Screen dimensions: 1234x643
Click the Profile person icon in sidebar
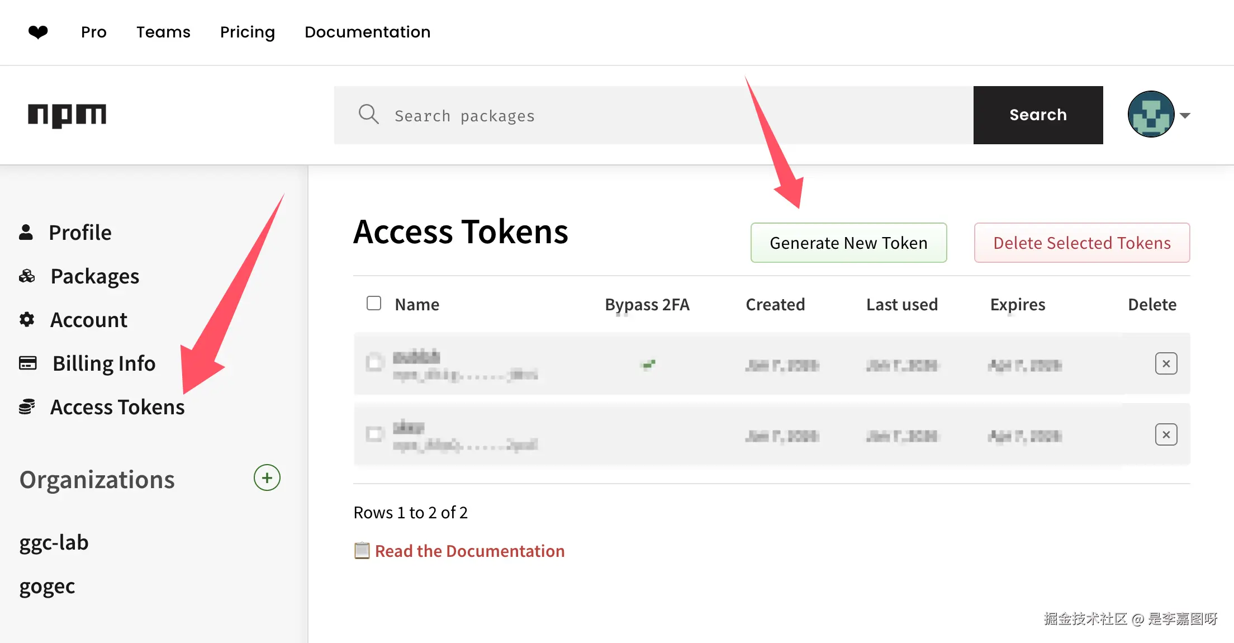point(26,232)
